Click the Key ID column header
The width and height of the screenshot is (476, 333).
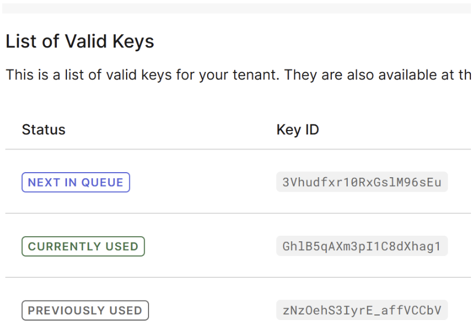[298, 130]
